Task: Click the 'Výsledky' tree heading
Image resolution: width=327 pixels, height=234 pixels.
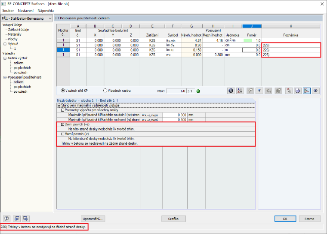Action: tap(9, 53)
